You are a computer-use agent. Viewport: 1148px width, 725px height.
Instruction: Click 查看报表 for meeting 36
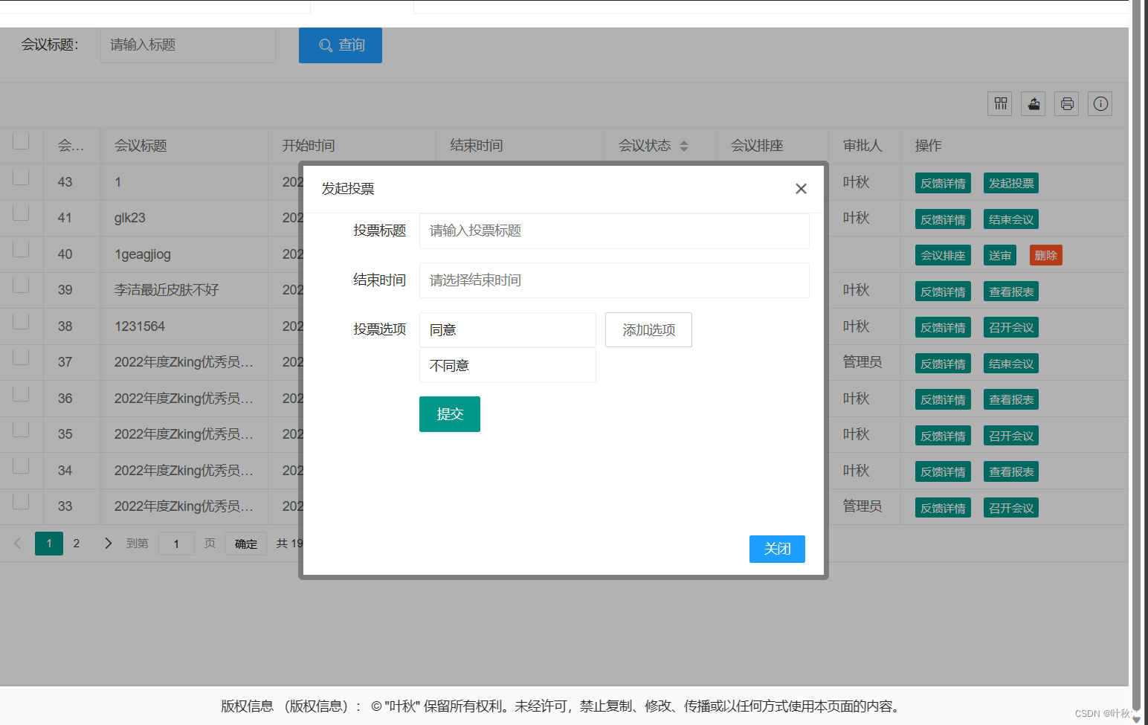pos(1011,399)
